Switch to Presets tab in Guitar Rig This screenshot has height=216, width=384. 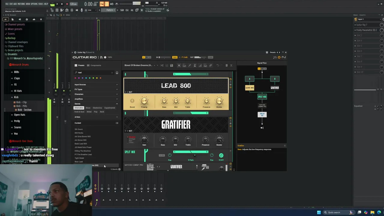pos(79,65)
